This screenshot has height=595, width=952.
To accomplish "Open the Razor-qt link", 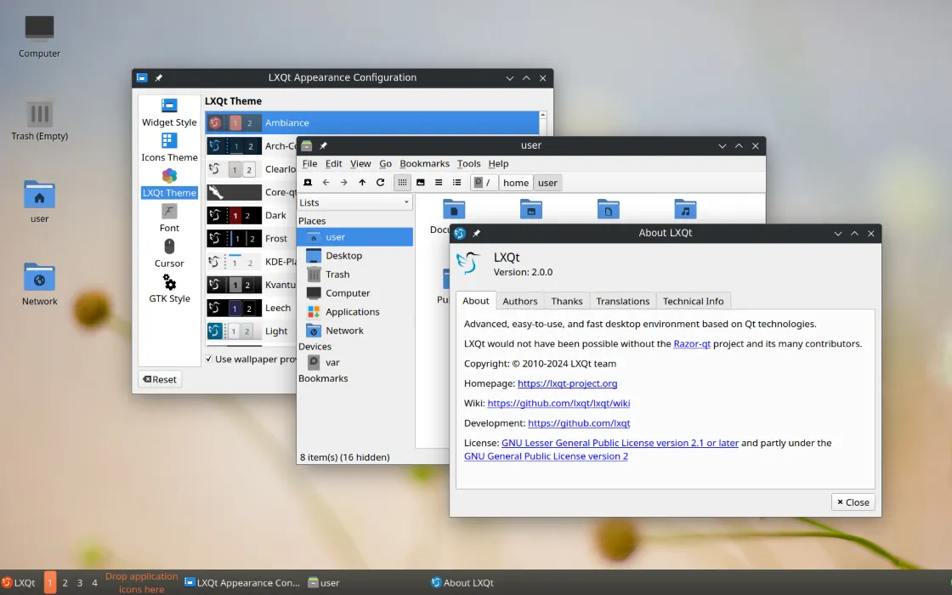I will (692, 343).
